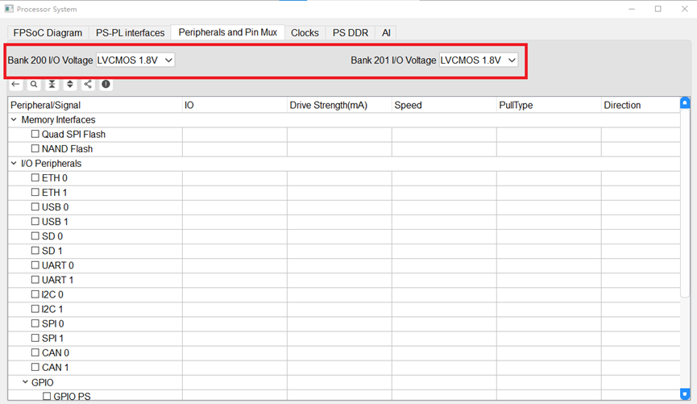
Task: Collapse the I/O Peripherals group
Action: click(14, 163)
